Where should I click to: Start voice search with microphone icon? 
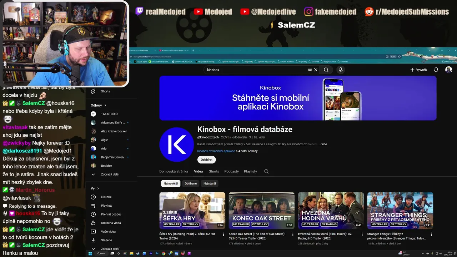[x=341, y=70]
